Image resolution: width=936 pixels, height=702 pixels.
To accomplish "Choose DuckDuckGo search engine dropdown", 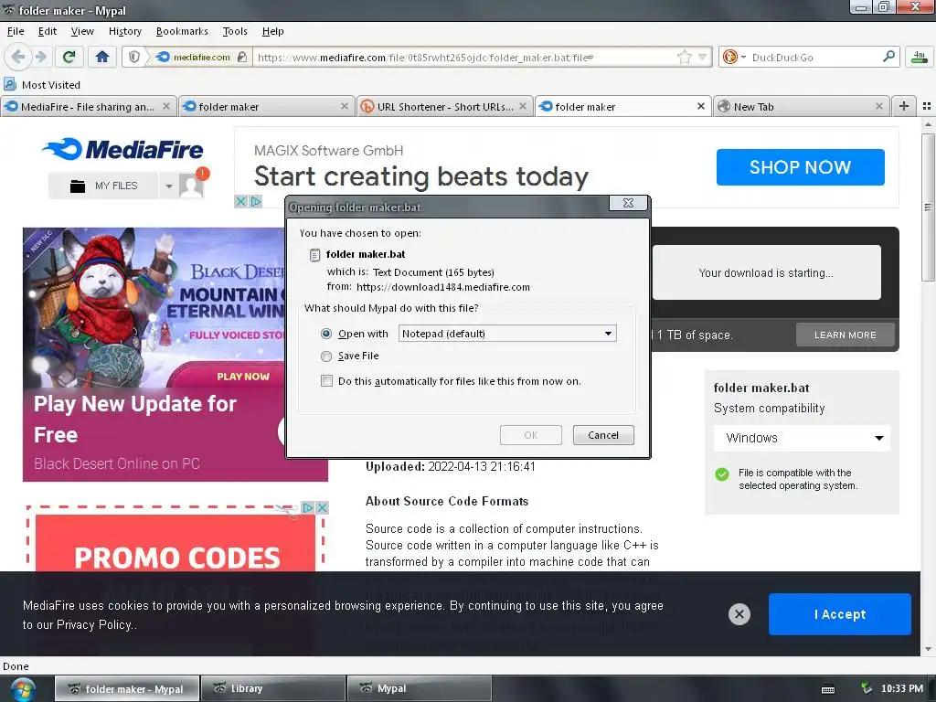I will [x=734, y=57].
